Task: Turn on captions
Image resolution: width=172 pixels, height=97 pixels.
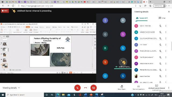Action: coord(138,88)
